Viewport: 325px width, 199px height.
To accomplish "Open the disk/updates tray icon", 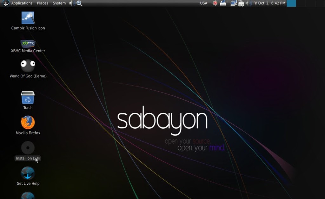I will click(x=223, y=3).
